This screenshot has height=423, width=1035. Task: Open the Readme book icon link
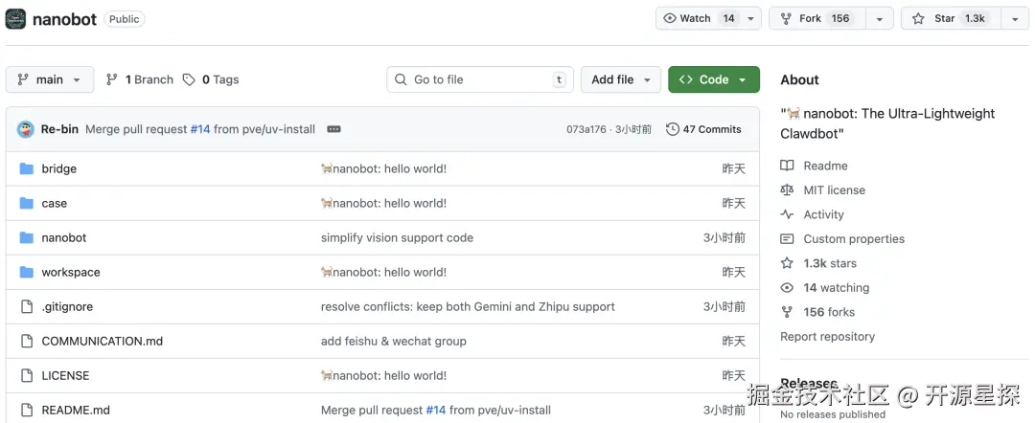(788, 166)
